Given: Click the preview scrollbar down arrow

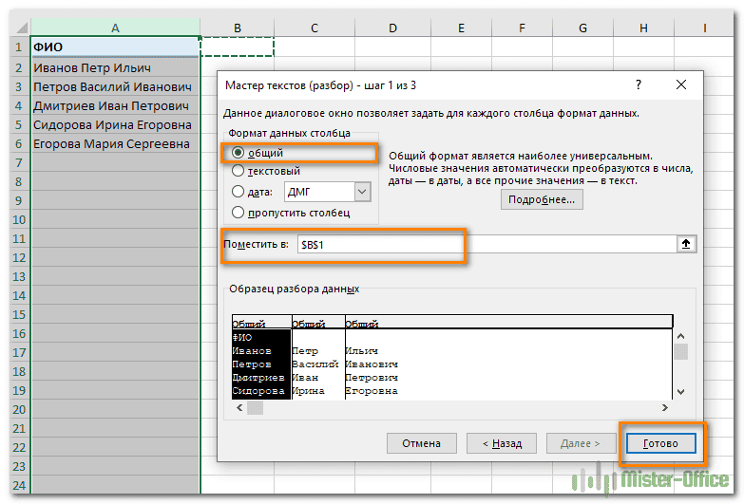Looking at the screenshot, I should coord(680,390).
